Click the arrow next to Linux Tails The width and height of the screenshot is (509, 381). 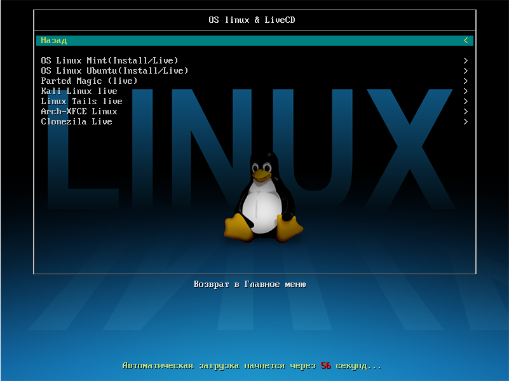[x=466, y=102]
